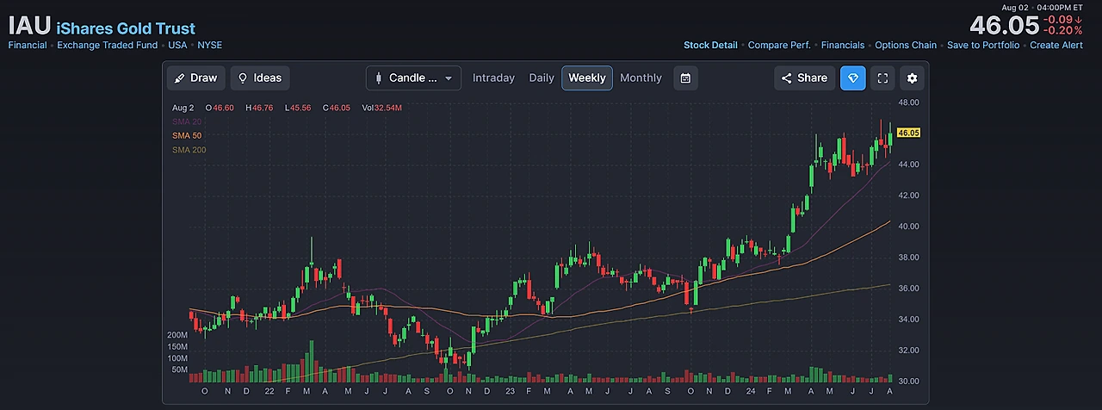Click Save to Portfolio link

(983, 45)
